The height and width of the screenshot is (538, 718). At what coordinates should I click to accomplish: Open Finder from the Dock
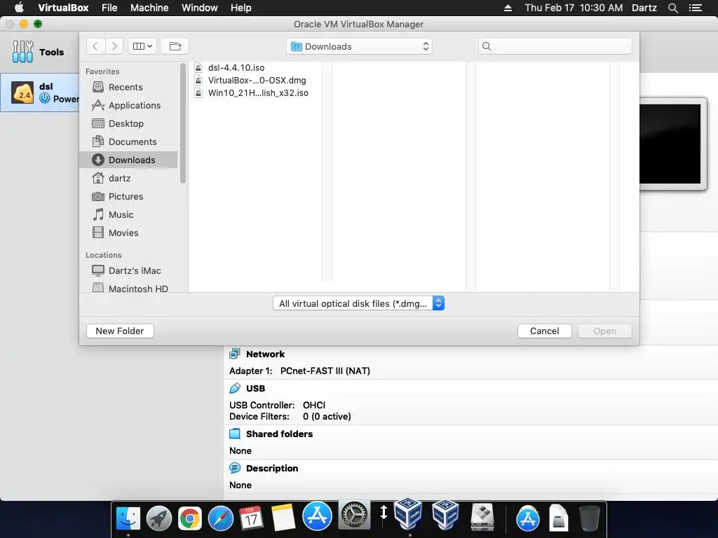click(128, 518)
